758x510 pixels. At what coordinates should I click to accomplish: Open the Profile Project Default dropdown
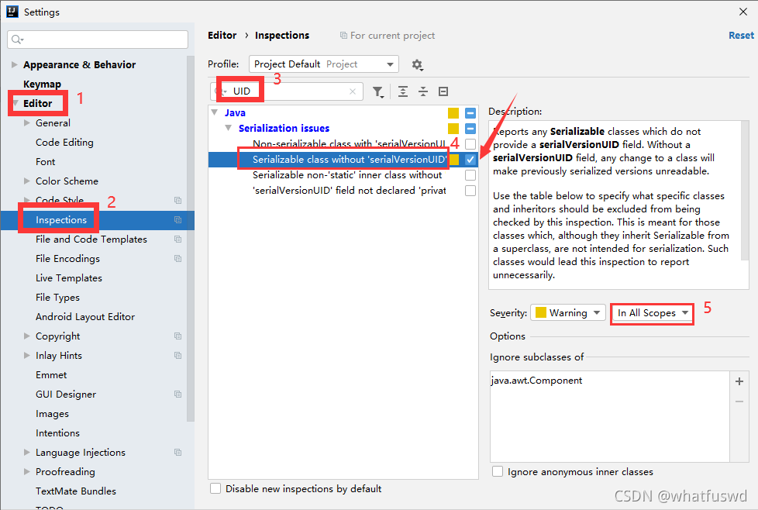click(x=324, y=64)
